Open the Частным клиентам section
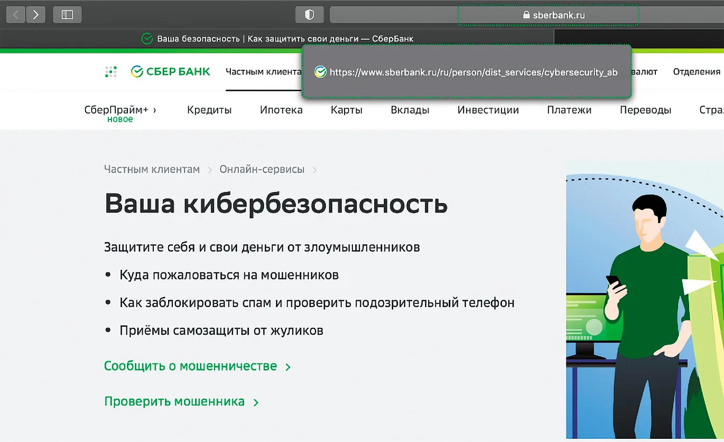 click(x=263, y=72)
